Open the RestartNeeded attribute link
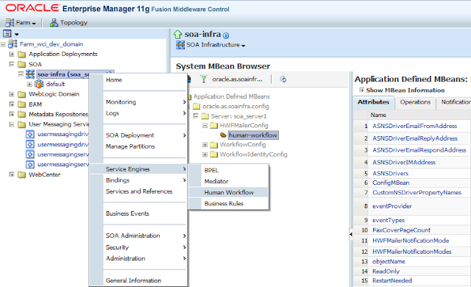 [x=392, y=280]
